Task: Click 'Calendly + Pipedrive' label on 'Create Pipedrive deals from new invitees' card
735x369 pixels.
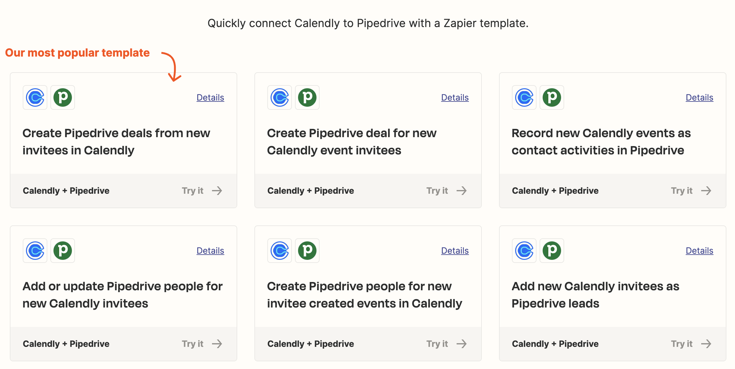Action: point(66,191)
